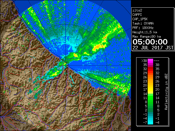
Task: Click the ilts2 site label
Action: [x=137, y=10]
